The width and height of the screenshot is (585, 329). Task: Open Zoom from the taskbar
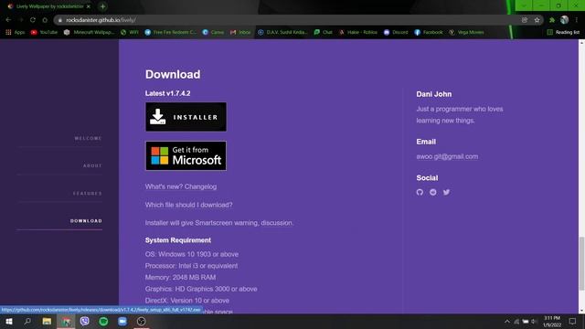tap(122, 321)
